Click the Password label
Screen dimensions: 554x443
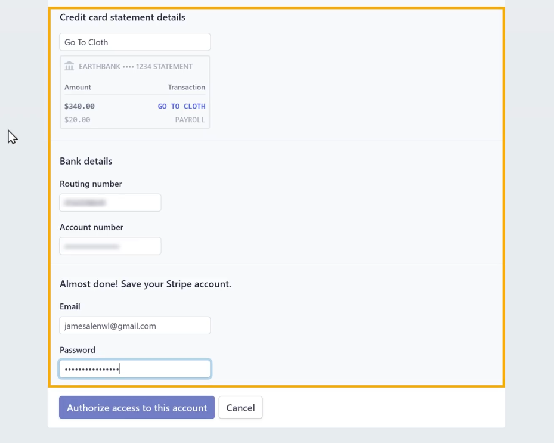tap(78, 350)
